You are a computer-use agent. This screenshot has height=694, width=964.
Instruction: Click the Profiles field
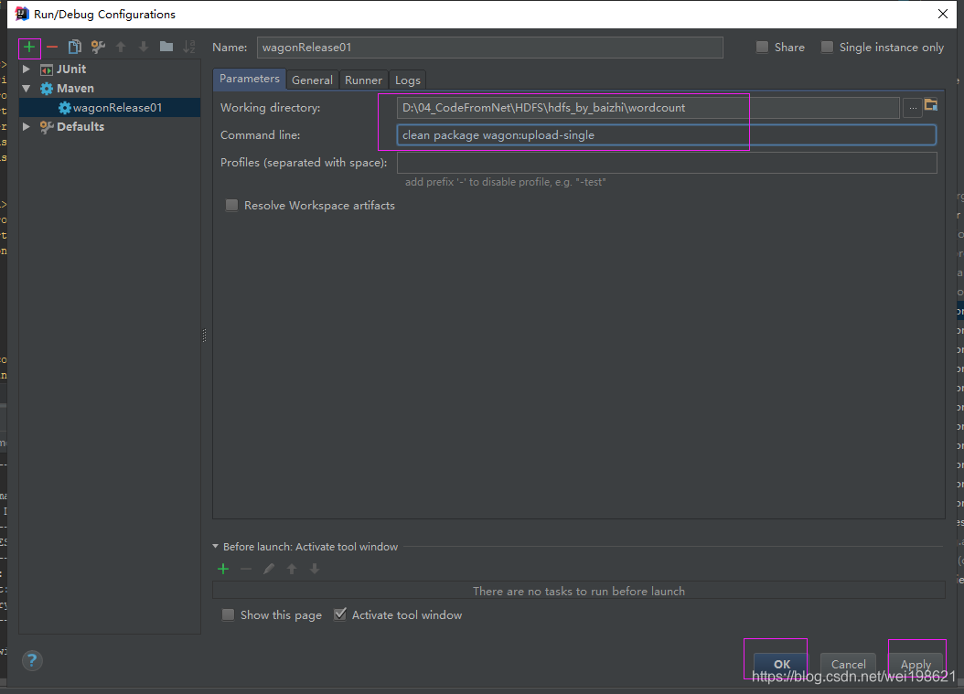point(667,163)
